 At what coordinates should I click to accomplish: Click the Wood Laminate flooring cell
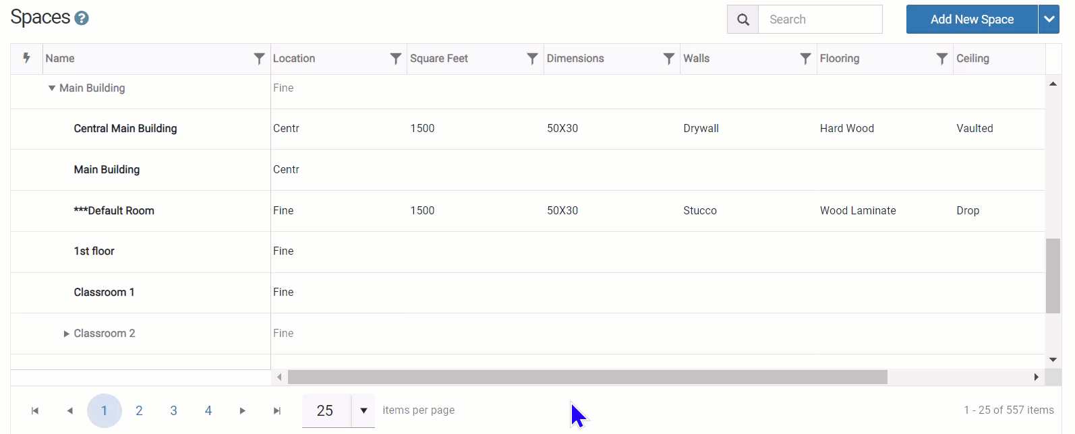858,211
